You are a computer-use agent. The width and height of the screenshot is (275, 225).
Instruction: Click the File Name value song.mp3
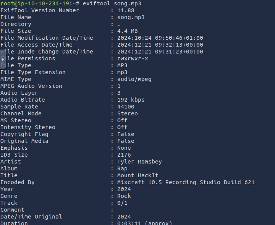[131, 17]
